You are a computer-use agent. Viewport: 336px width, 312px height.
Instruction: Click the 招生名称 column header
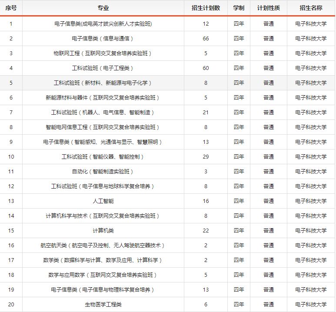click(x=311, y=8)
